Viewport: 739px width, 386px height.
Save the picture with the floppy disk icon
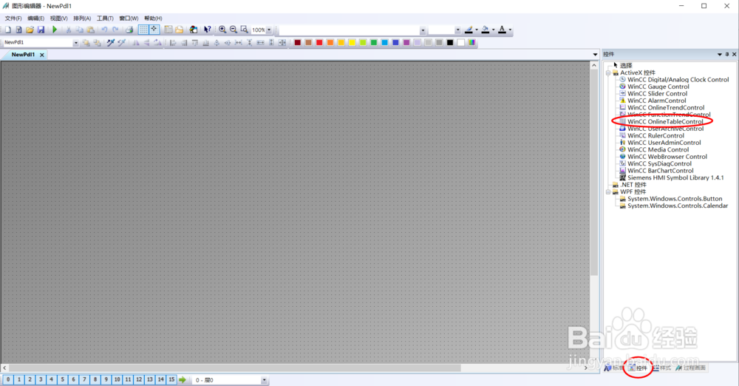tap(41, 30)
